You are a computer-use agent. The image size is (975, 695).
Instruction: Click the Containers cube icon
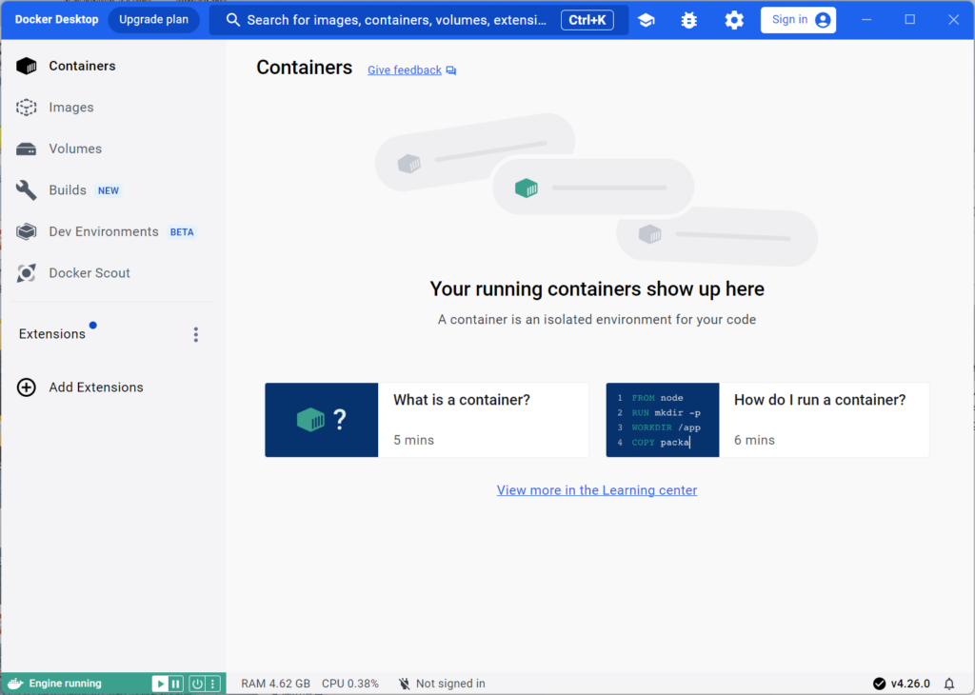[x=26, y=66]
